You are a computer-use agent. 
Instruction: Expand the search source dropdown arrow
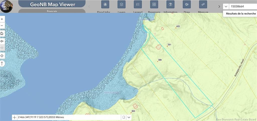226,7
